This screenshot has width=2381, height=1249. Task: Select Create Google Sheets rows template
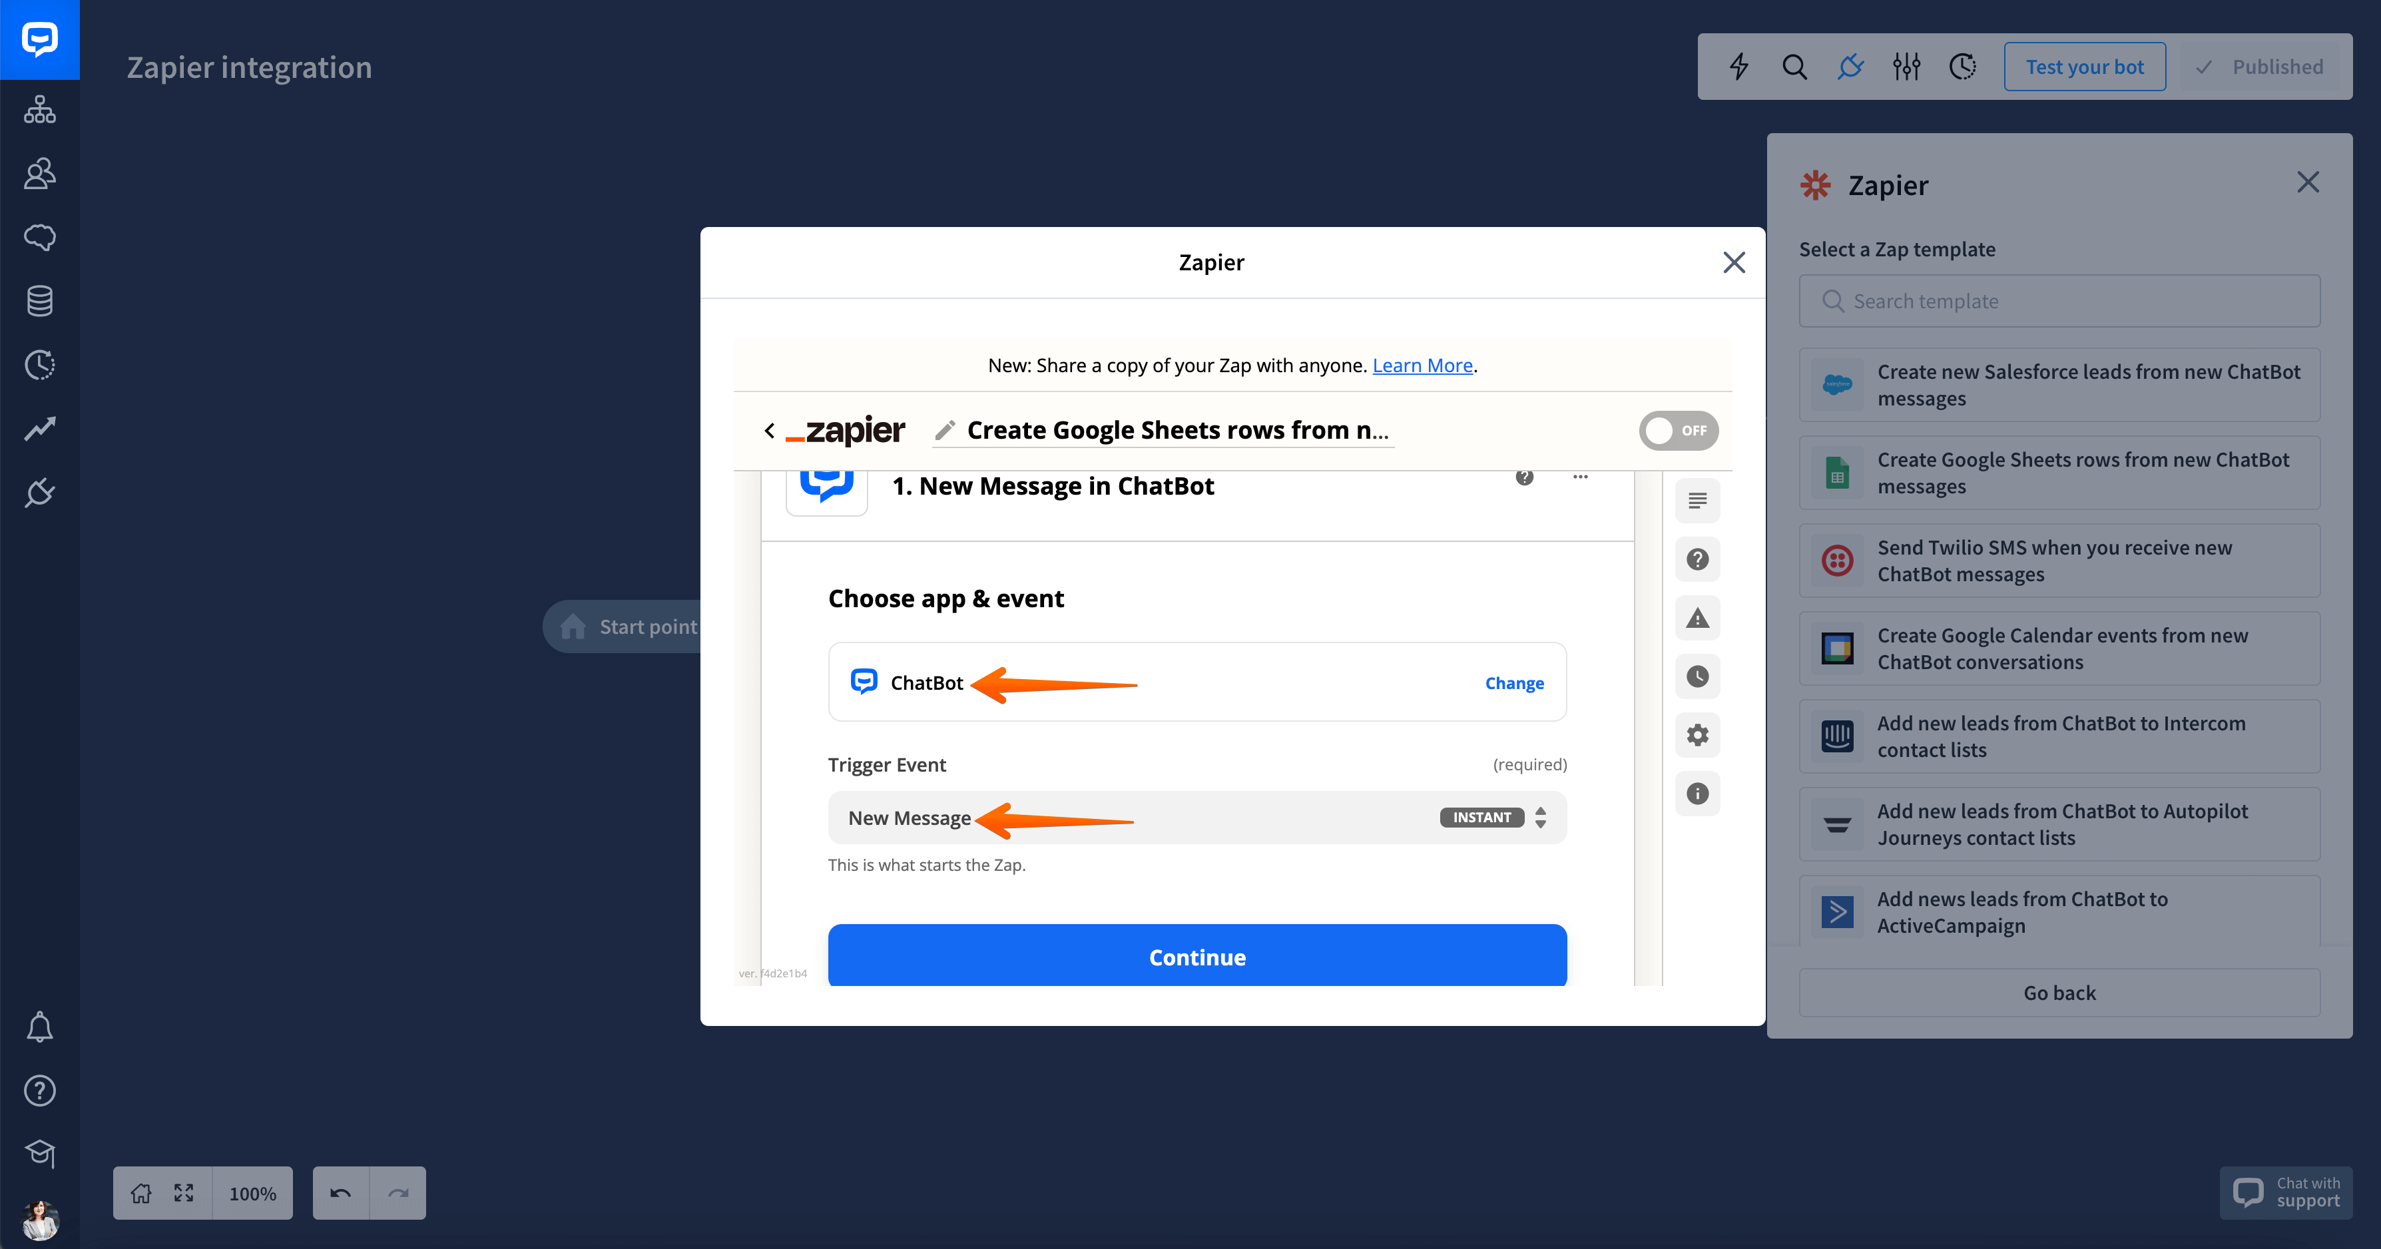[2059, 473]
